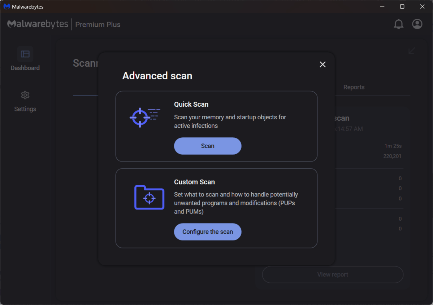Click the Quick Scan heading
Image resolution: width=433 pixels, height=305 pixels.
[191, 105]
